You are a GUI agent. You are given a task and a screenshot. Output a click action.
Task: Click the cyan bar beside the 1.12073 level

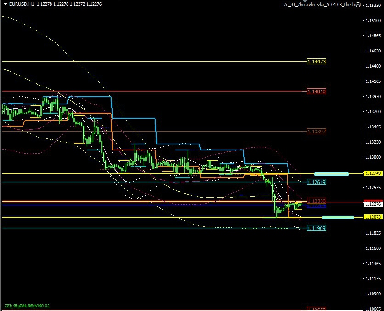(x=338, y=217)
